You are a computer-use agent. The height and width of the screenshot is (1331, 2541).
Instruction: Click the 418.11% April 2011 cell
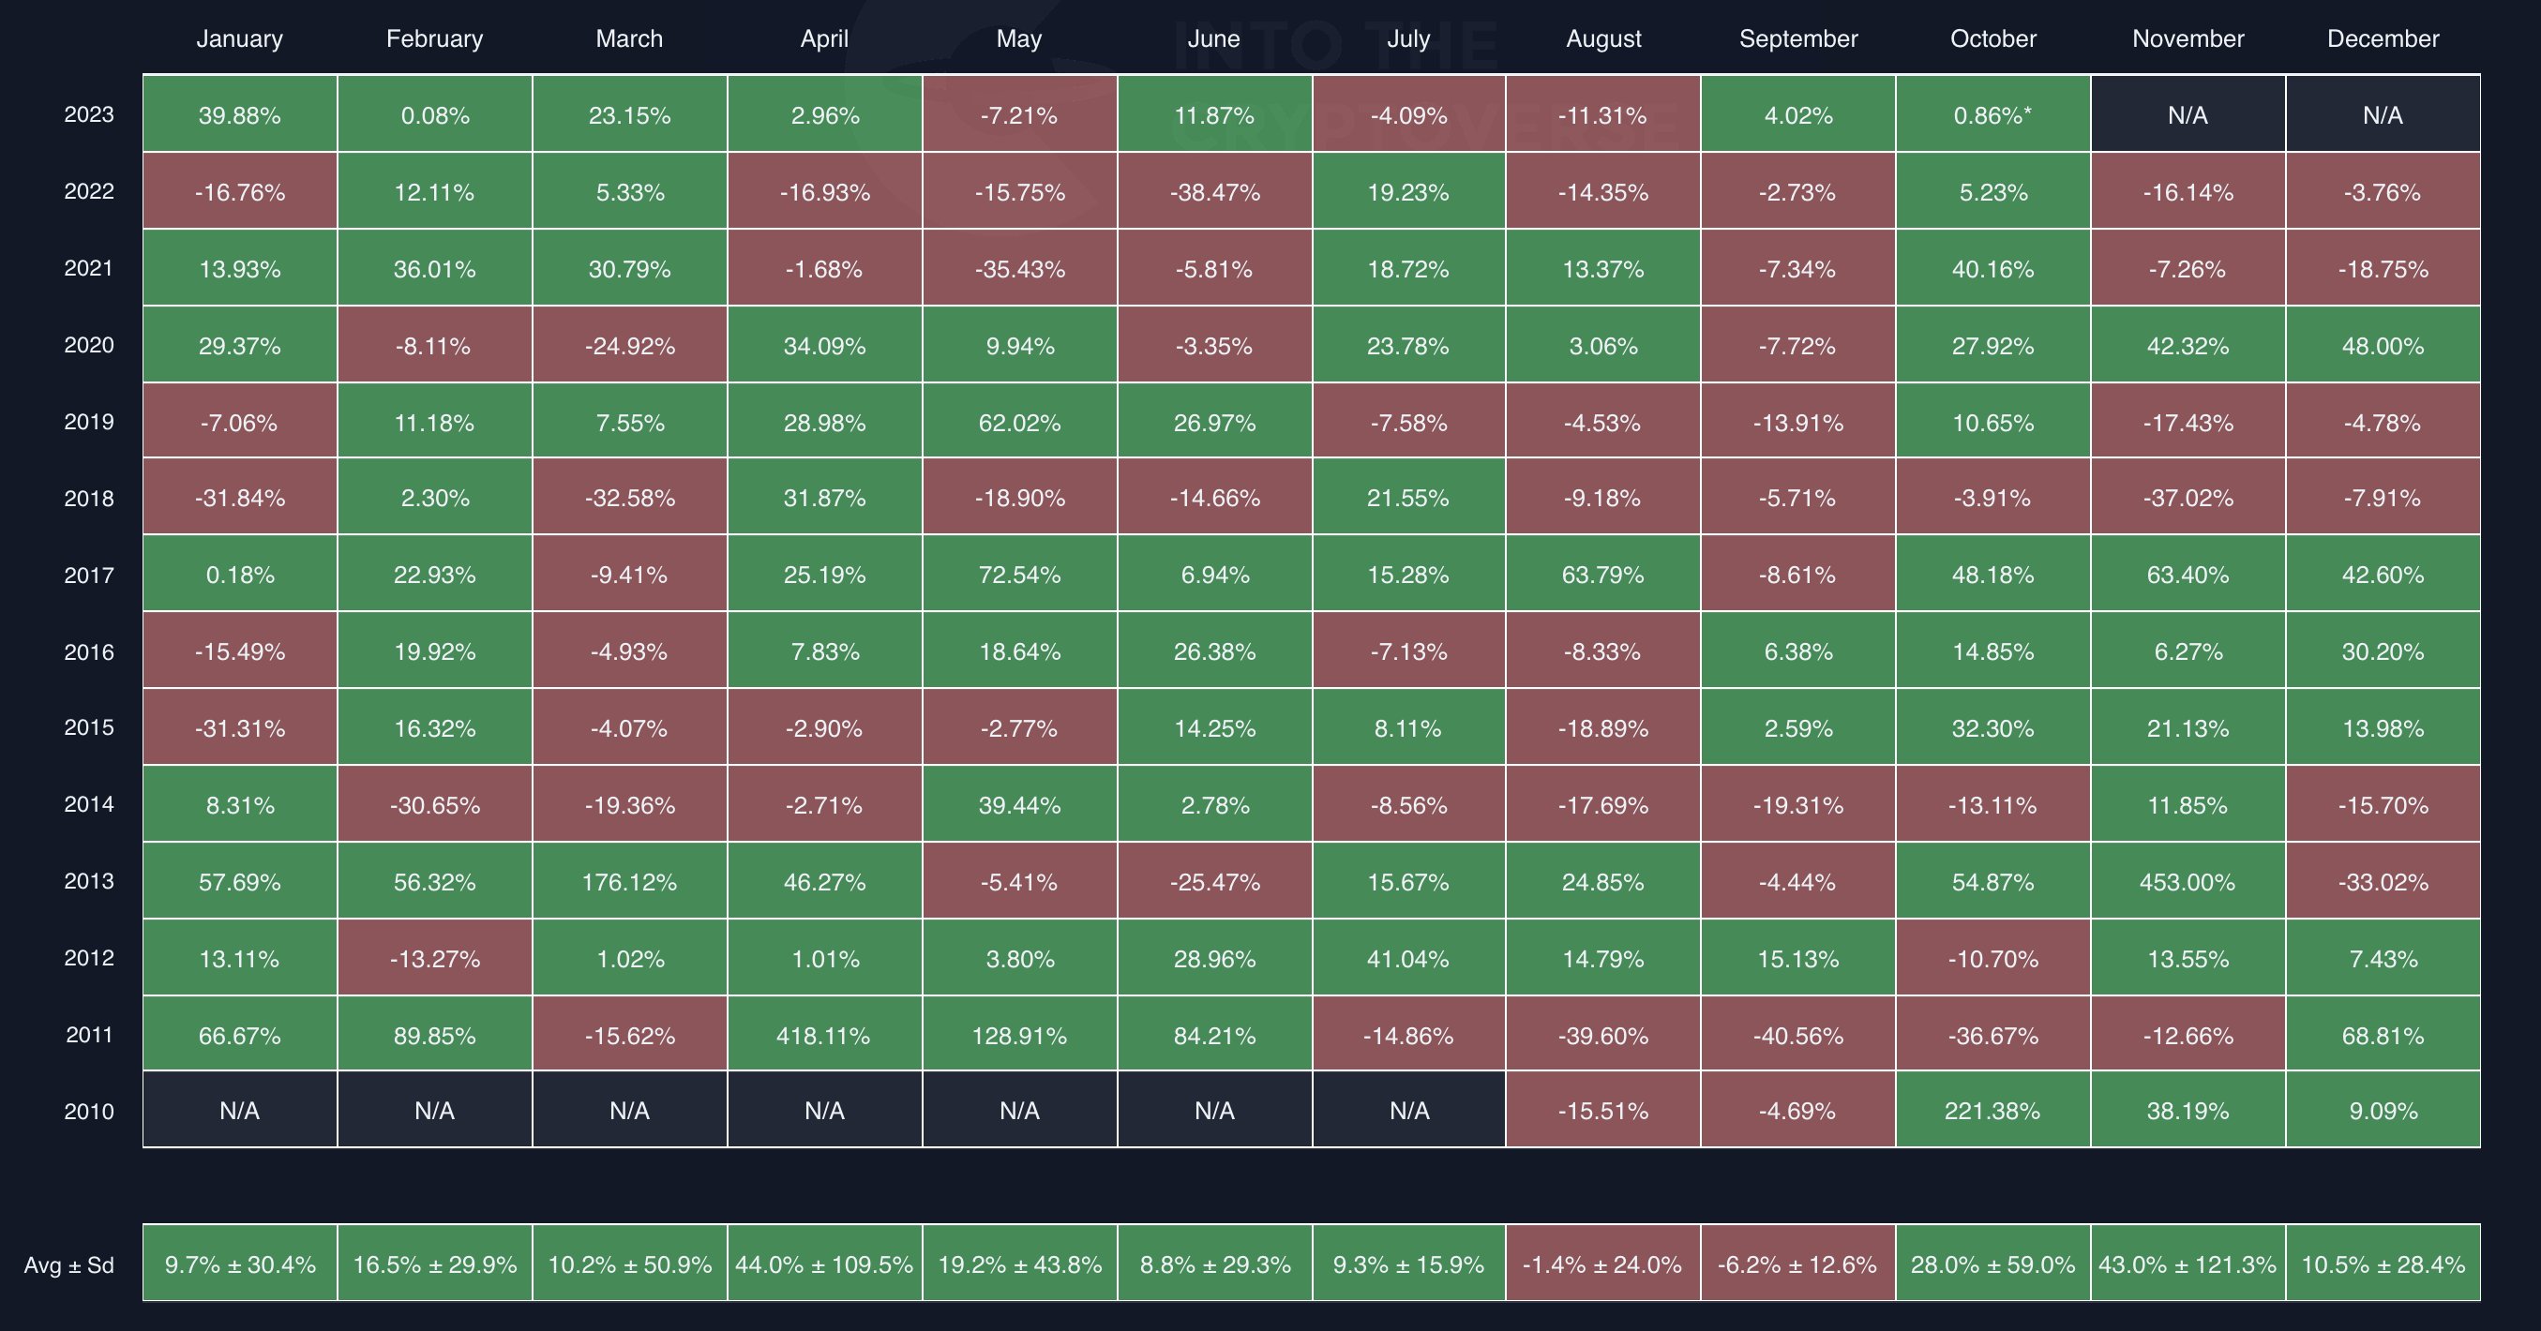pos(824,1035)
